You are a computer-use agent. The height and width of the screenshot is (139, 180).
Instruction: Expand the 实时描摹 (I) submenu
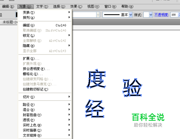click(x=45, y=130)
